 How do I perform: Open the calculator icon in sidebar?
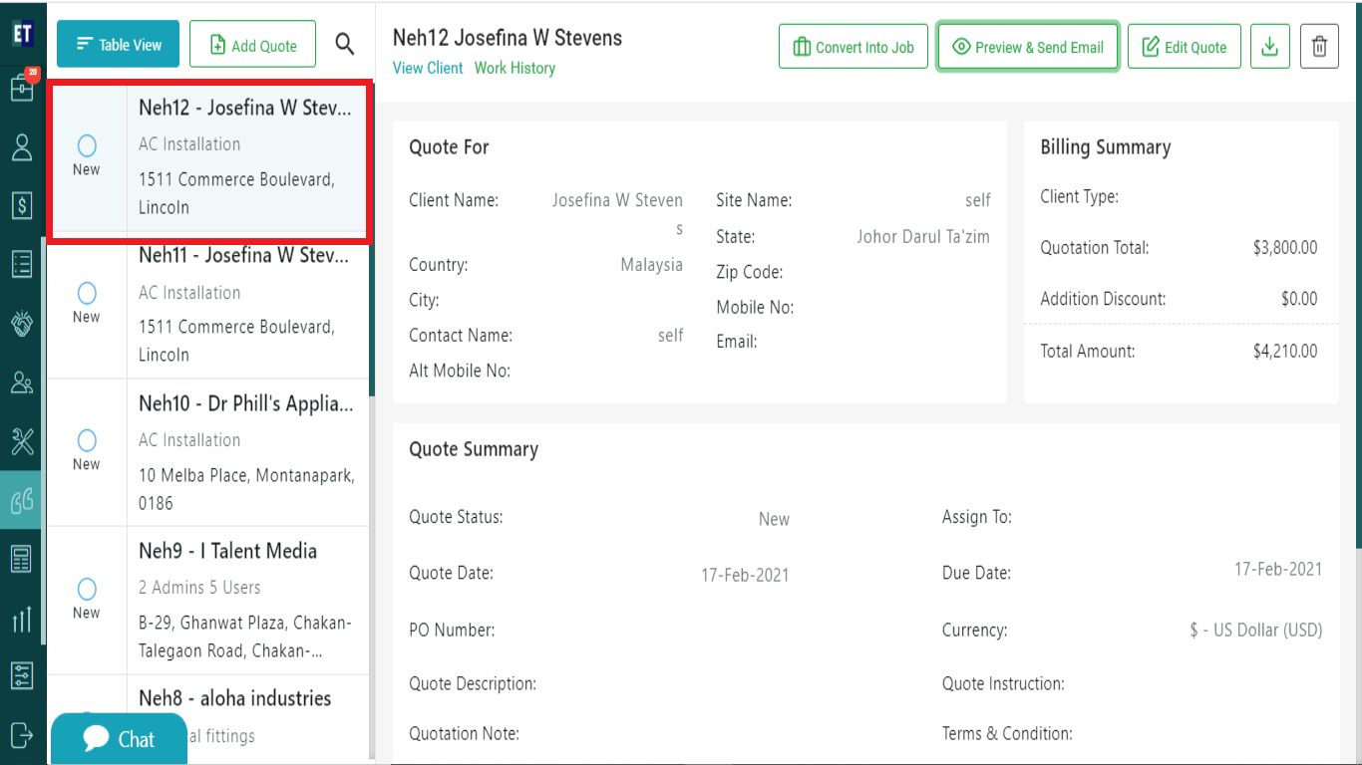tap(22, 559)
